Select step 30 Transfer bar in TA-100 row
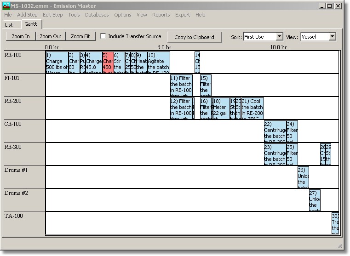This screenshot has width=350, height=256. pos(335,223)
